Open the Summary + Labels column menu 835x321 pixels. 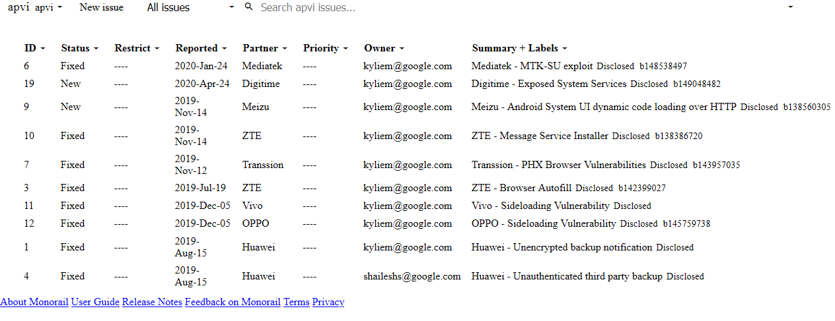pos(520,48)
